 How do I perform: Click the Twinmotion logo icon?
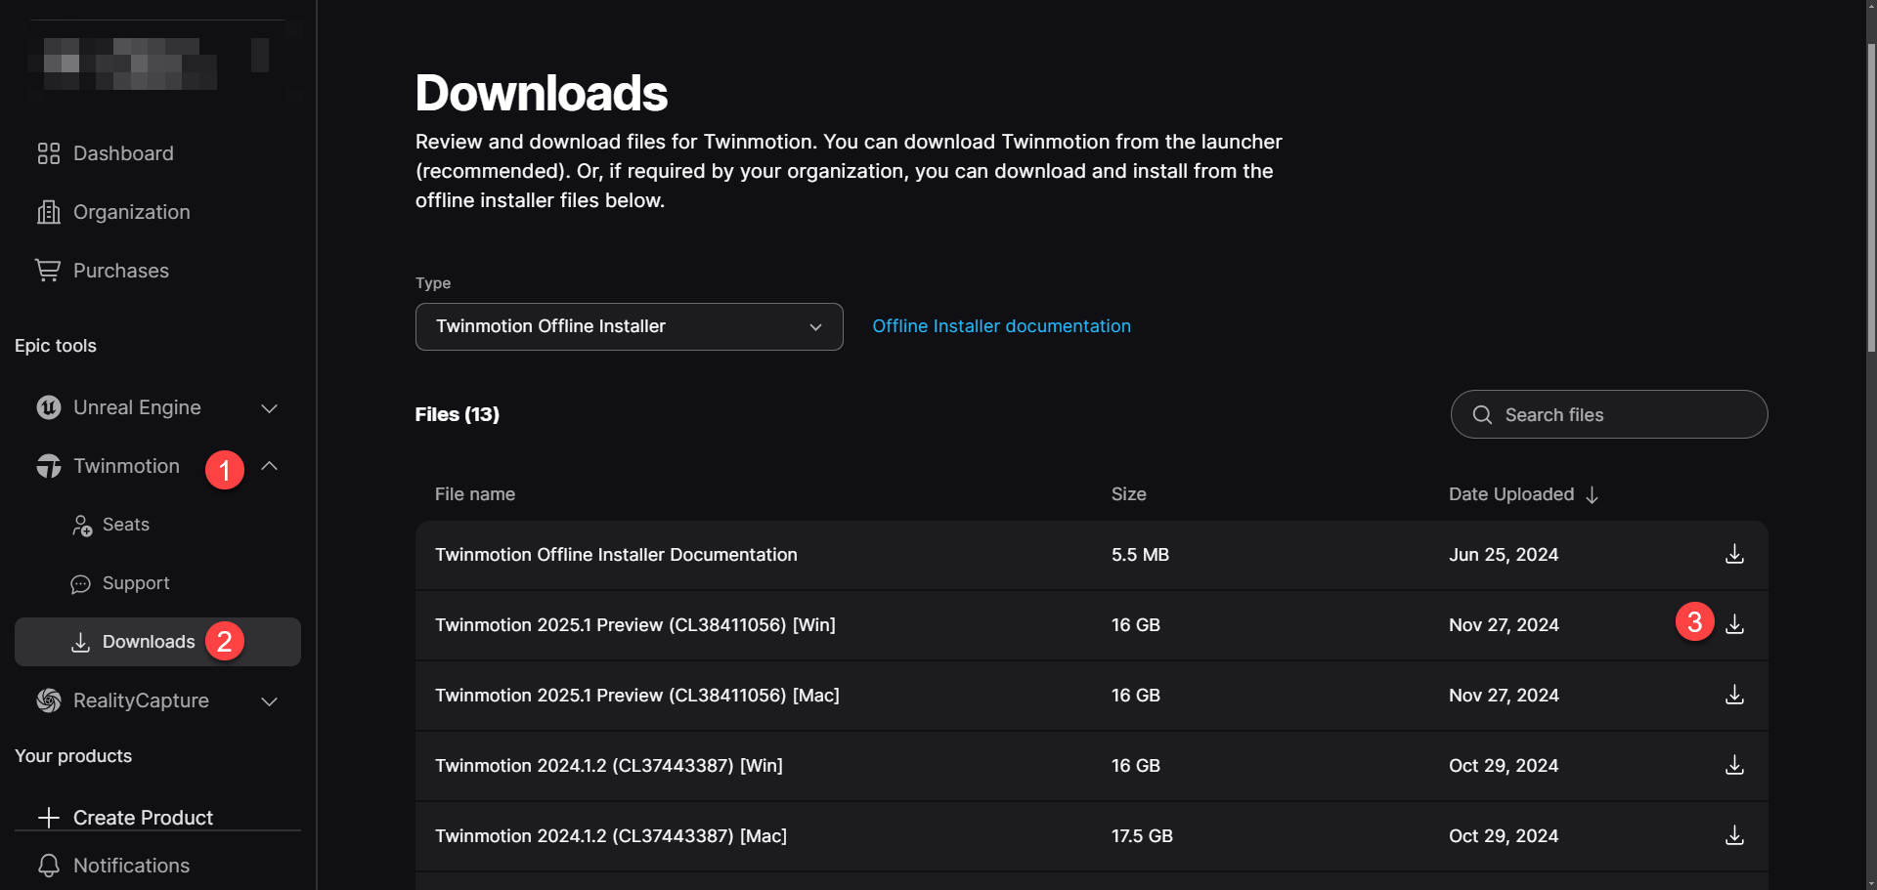point(49,466)
